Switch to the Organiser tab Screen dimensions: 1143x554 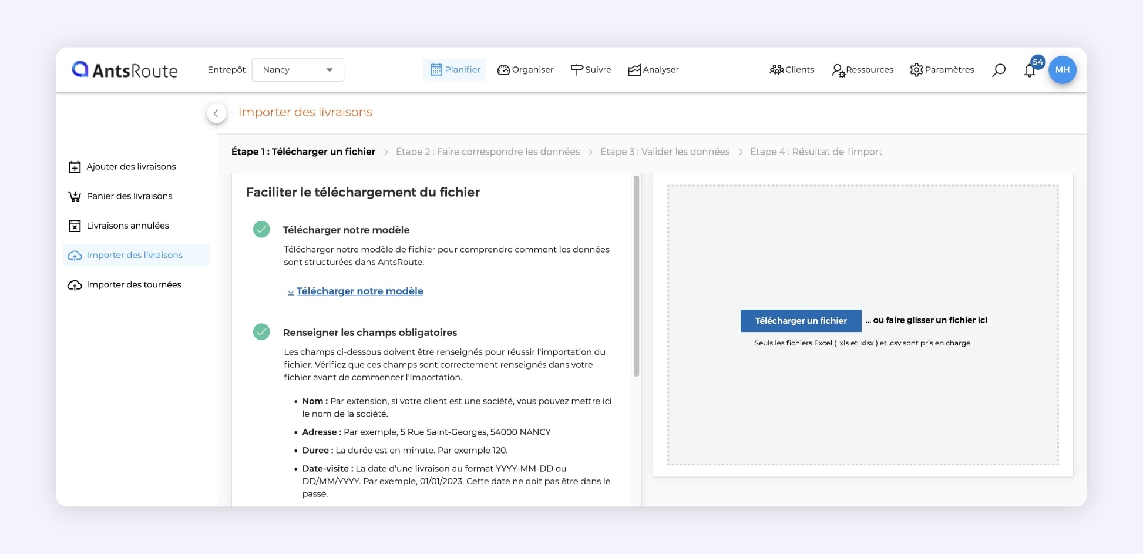tap(525, 70)
